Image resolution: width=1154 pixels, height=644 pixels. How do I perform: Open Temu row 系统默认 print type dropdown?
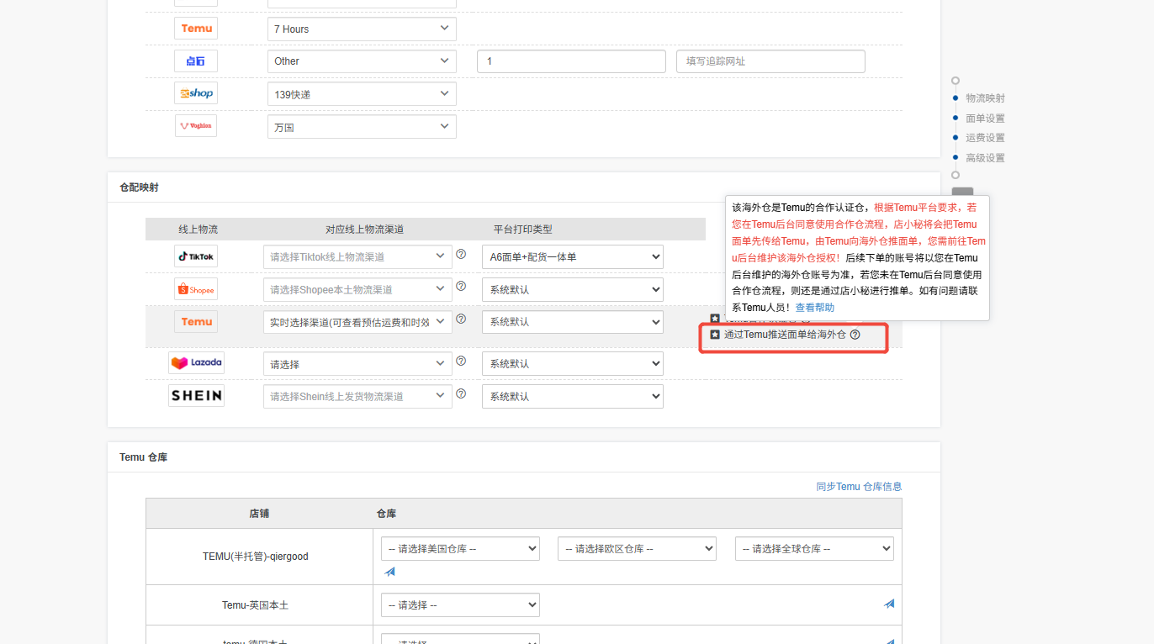click(x=573, y=322)
